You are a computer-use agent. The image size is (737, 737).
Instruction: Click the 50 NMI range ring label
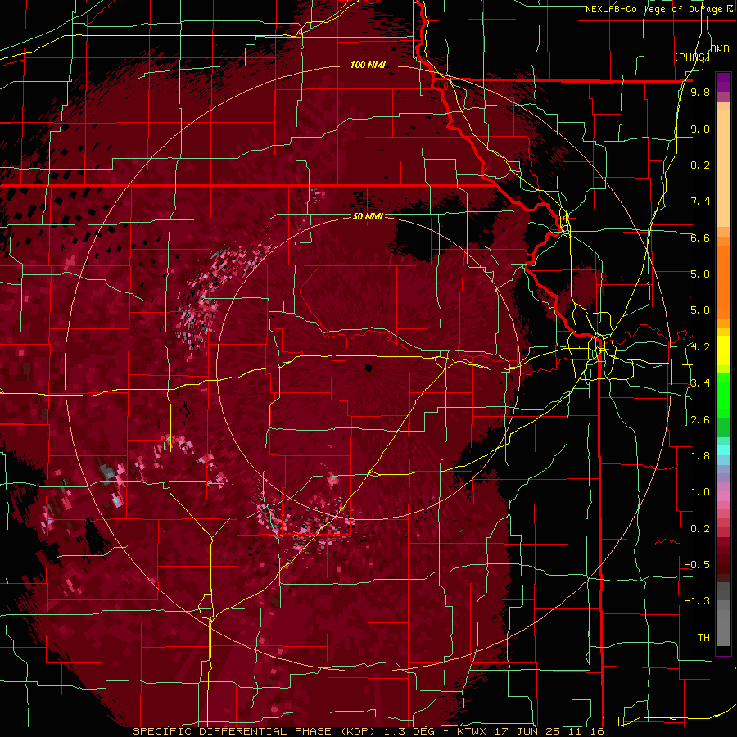pyautogui.click(x=368, y=216)
